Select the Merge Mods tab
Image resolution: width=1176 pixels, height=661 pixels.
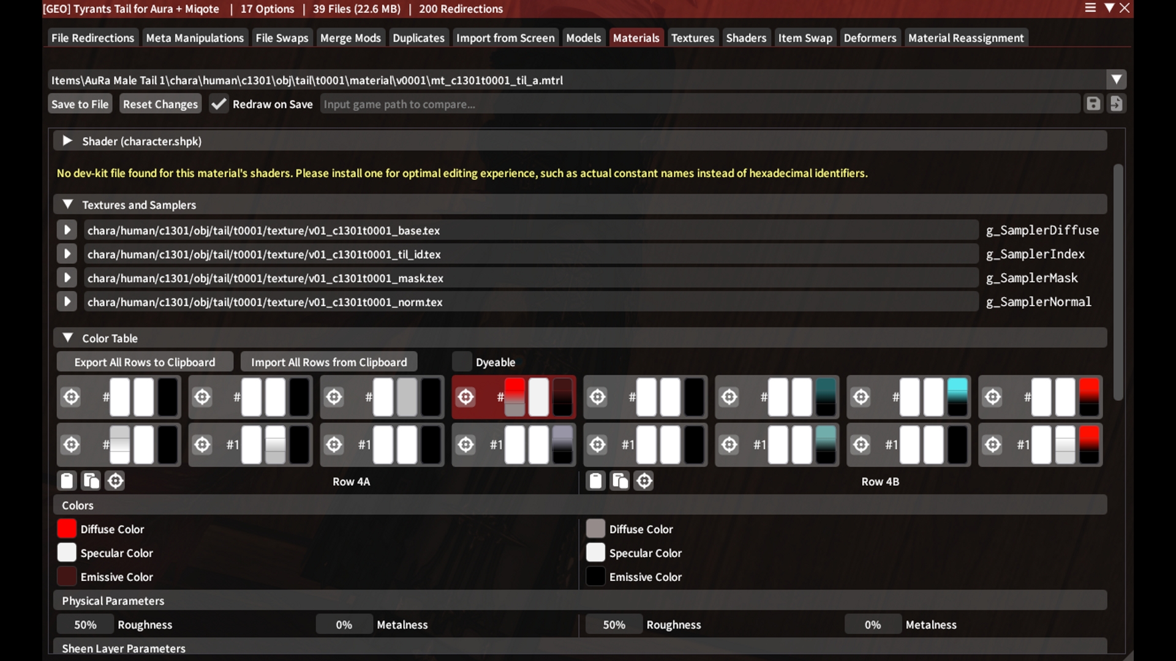click(x=350, y=37)
